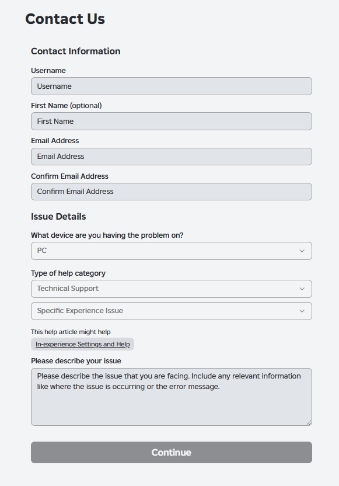
Task: Click the Username field label
Action: [48, 70]
